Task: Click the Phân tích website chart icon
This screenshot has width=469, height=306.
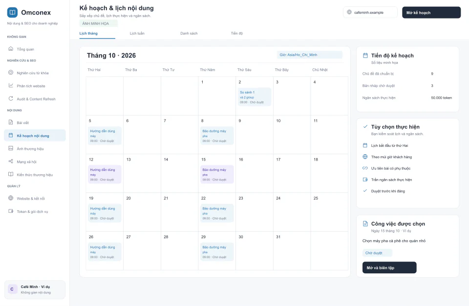Action: [x=11, y=85]
